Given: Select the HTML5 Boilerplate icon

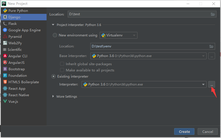Looking at the screenshot, I should (x=5, y=82).
